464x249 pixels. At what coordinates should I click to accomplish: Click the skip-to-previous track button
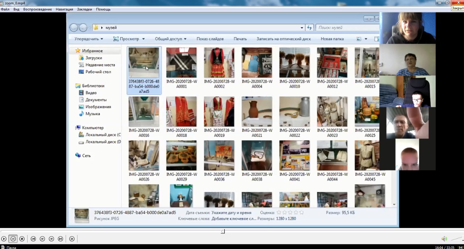coord(33,239)
